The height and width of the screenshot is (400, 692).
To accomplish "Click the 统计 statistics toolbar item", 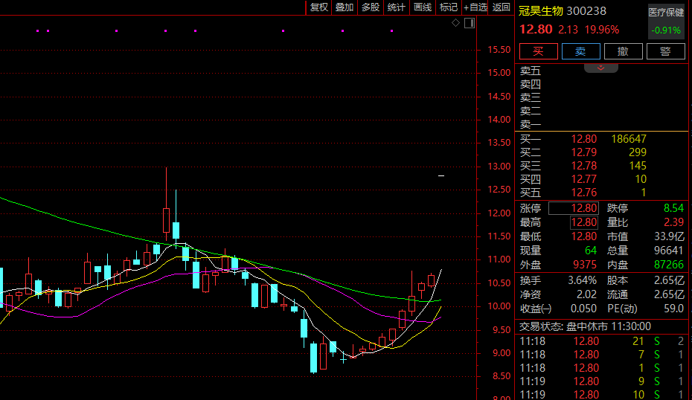I will pos(397,7).
